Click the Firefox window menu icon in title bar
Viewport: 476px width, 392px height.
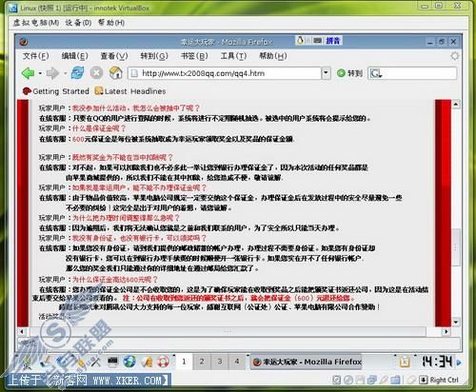click(24, 42)
